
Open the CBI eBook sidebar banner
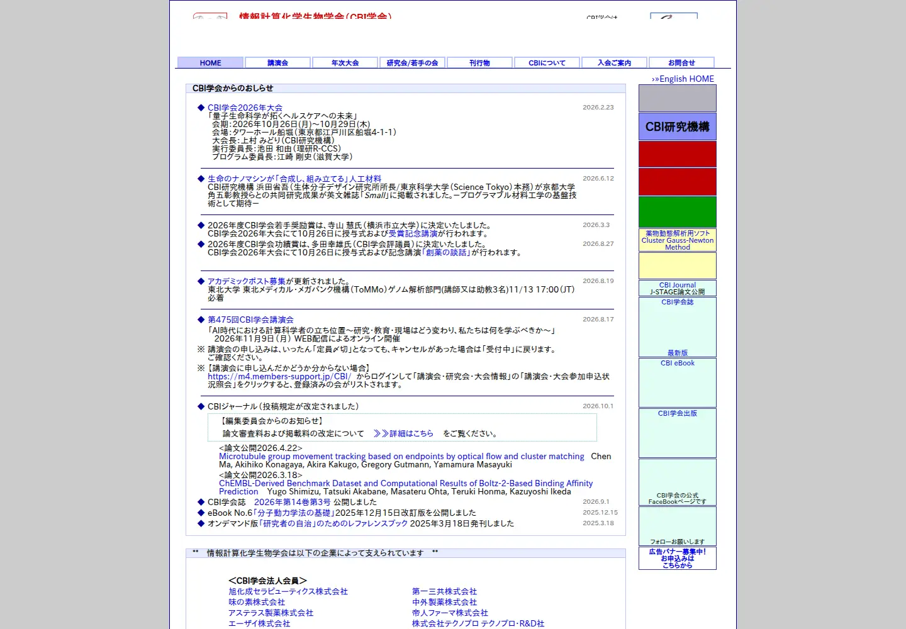[x=678, y=383]
